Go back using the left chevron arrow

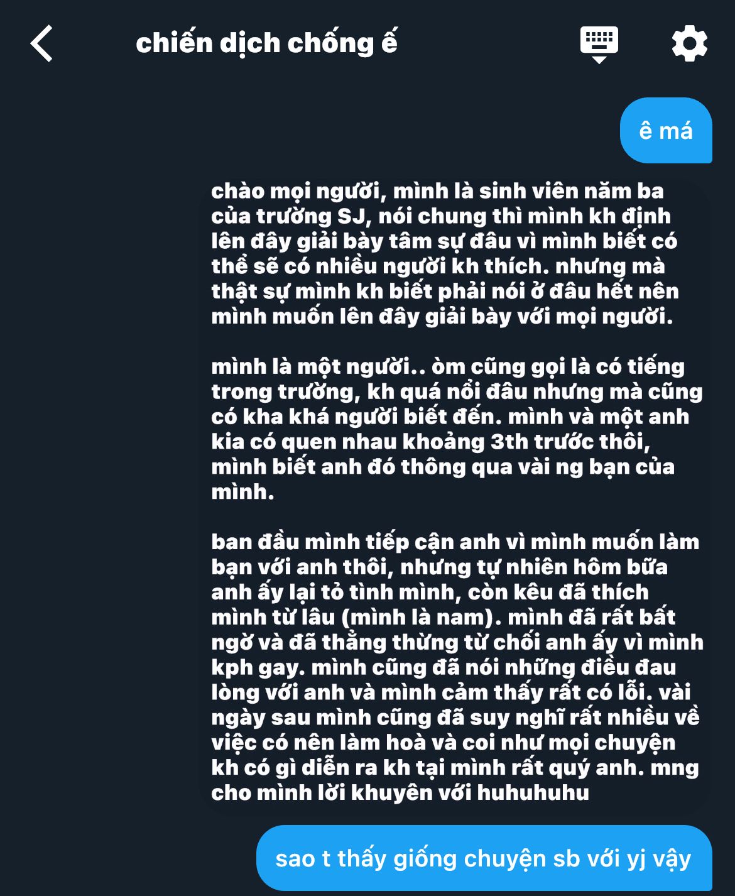pyautogui.click(x=41, y=43)
